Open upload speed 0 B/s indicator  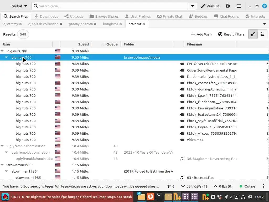pyautogui.click(x=223, y=186)
